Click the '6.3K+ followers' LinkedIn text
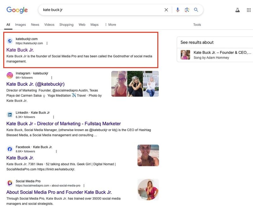The width and height of the screenshot is (253, 209). [25, 117]
